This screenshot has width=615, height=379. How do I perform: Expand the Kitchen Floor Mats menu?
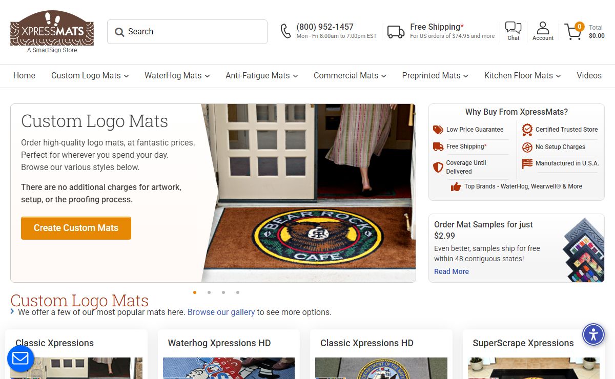point(523,75)
